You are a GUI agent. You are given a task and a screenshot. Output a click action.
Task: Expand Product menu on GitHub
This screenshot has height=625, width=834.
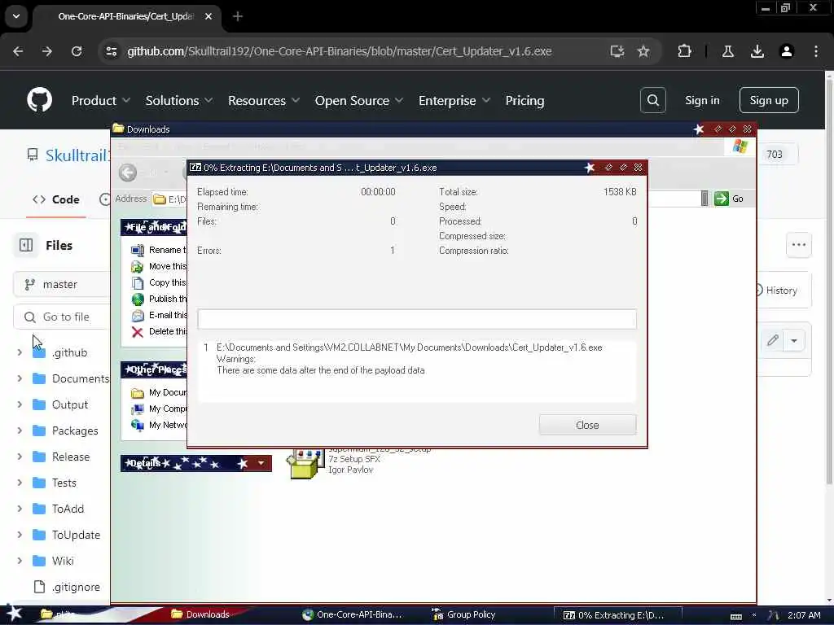(101, 100)
